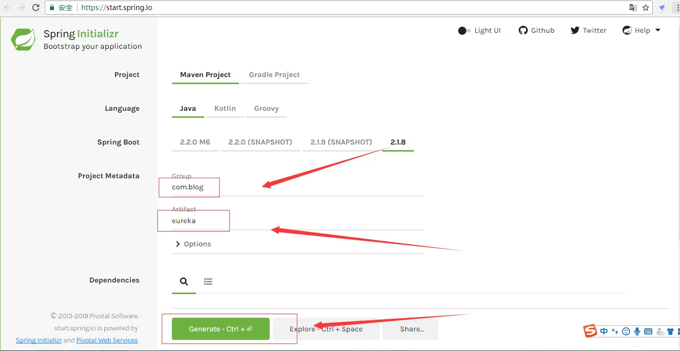Select the Maven Project option
This screenshot has height=351, width=680.
(x=205, y=75)
